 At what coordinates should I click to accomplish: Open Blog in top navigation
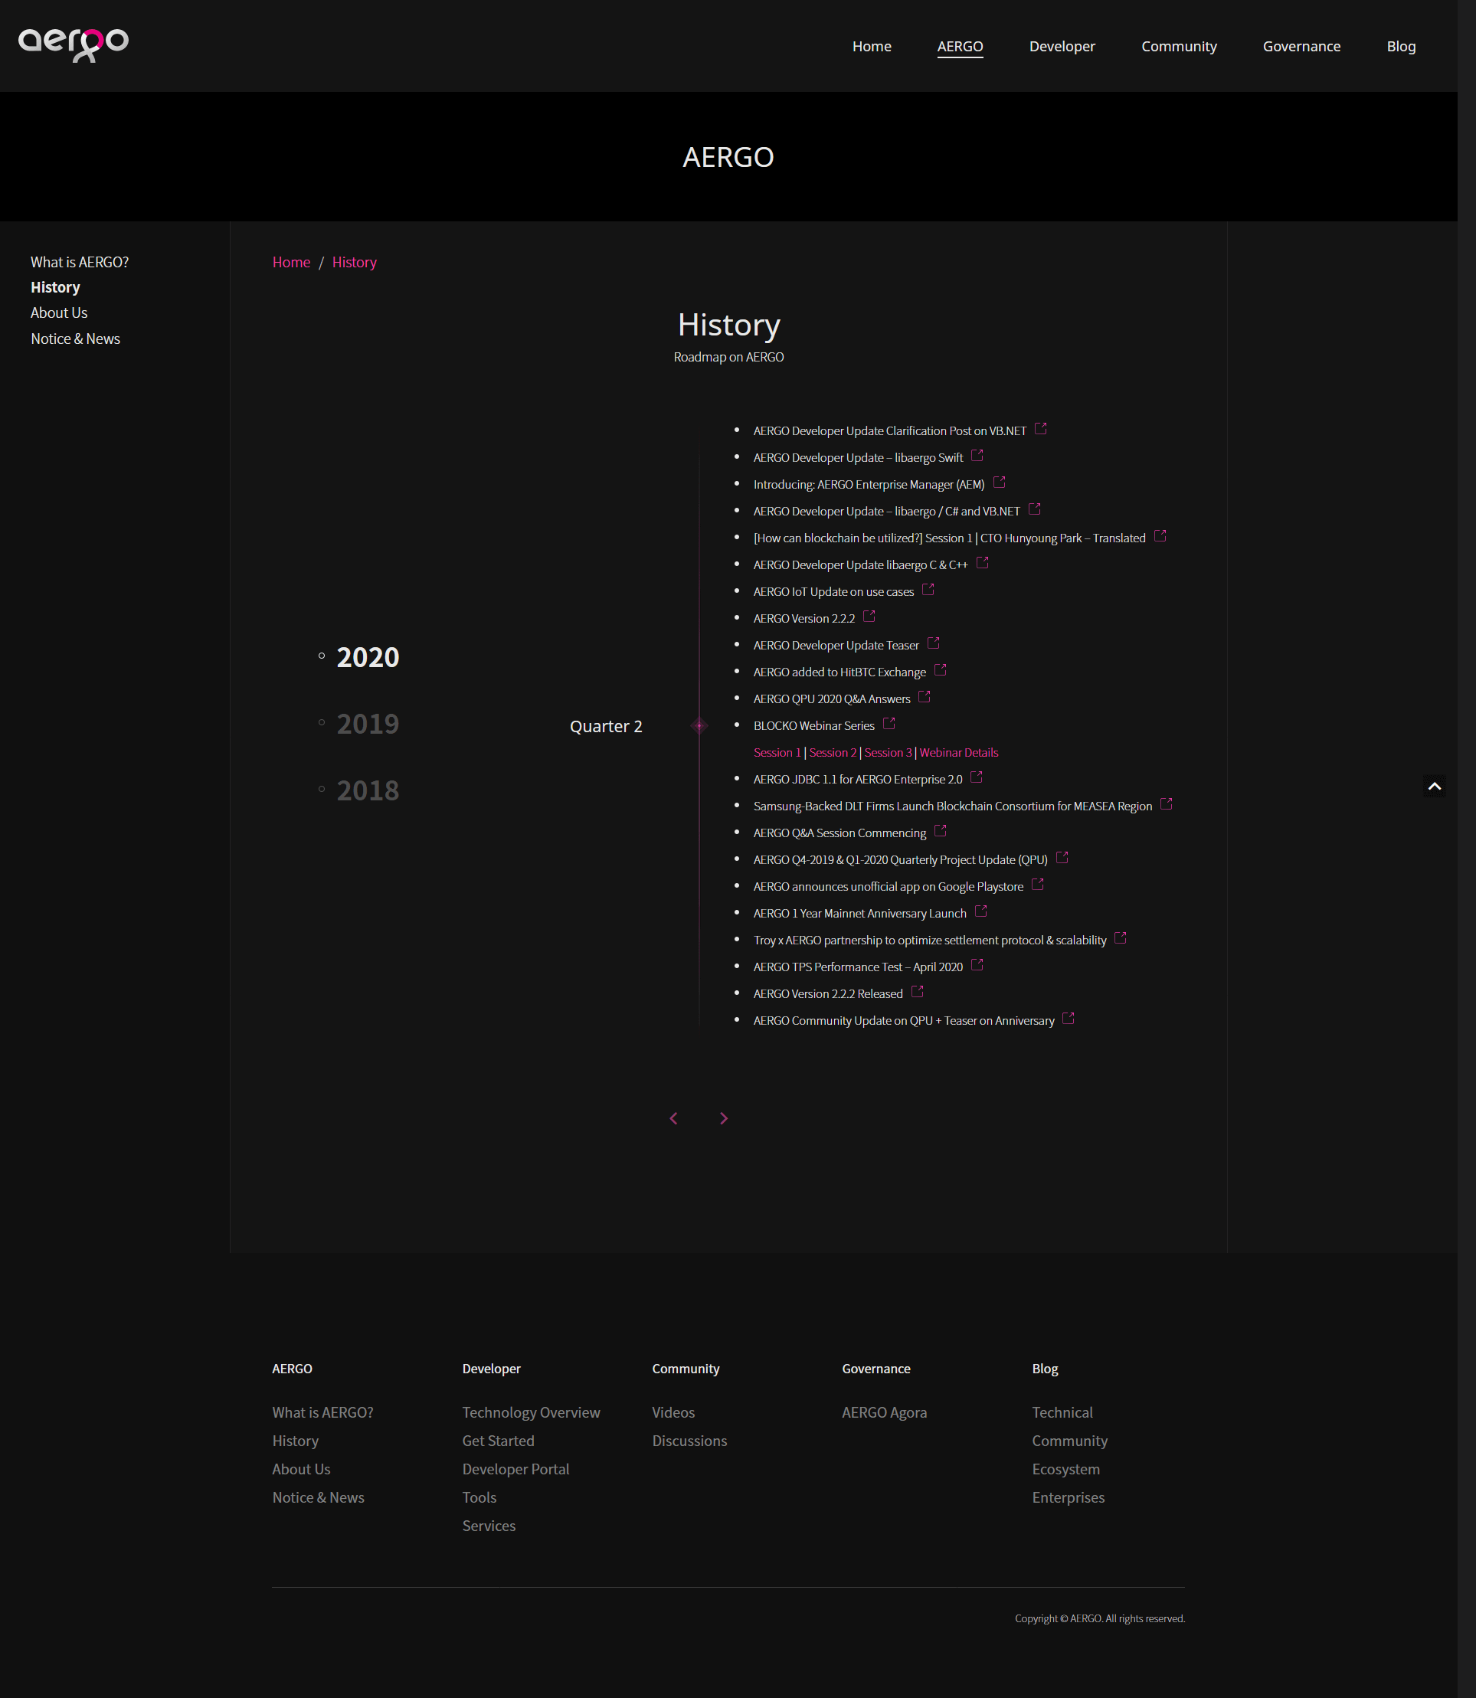pos(1401,46)
